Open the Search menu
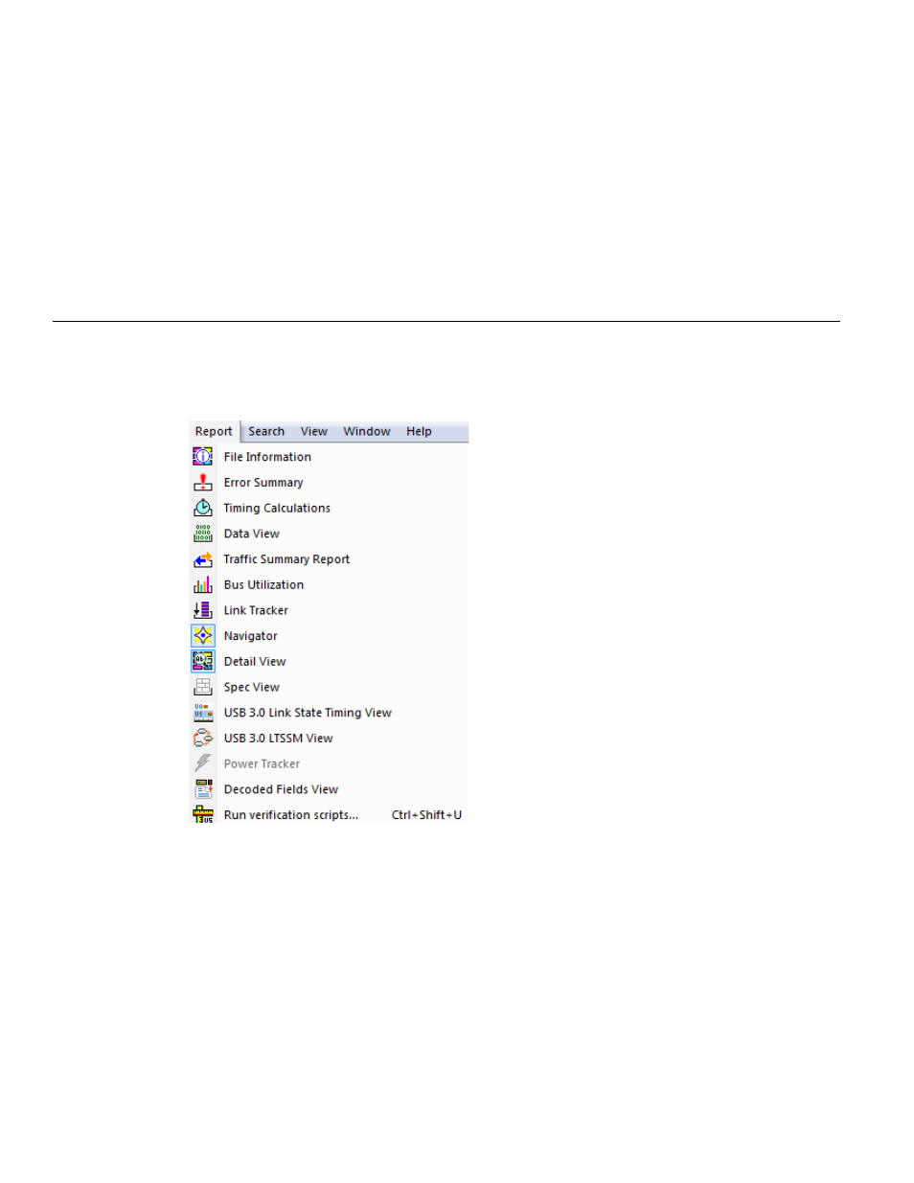 tap(266, 432)
